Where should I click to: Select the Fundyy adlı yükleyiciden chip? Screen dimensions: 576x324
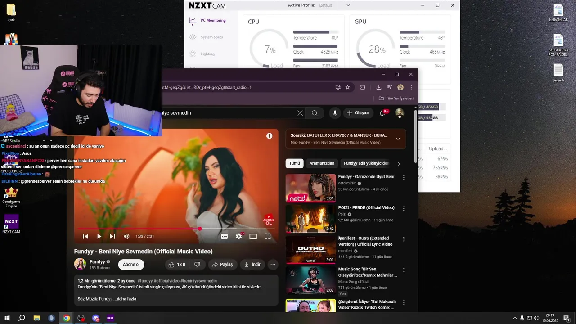pos(366,163)
